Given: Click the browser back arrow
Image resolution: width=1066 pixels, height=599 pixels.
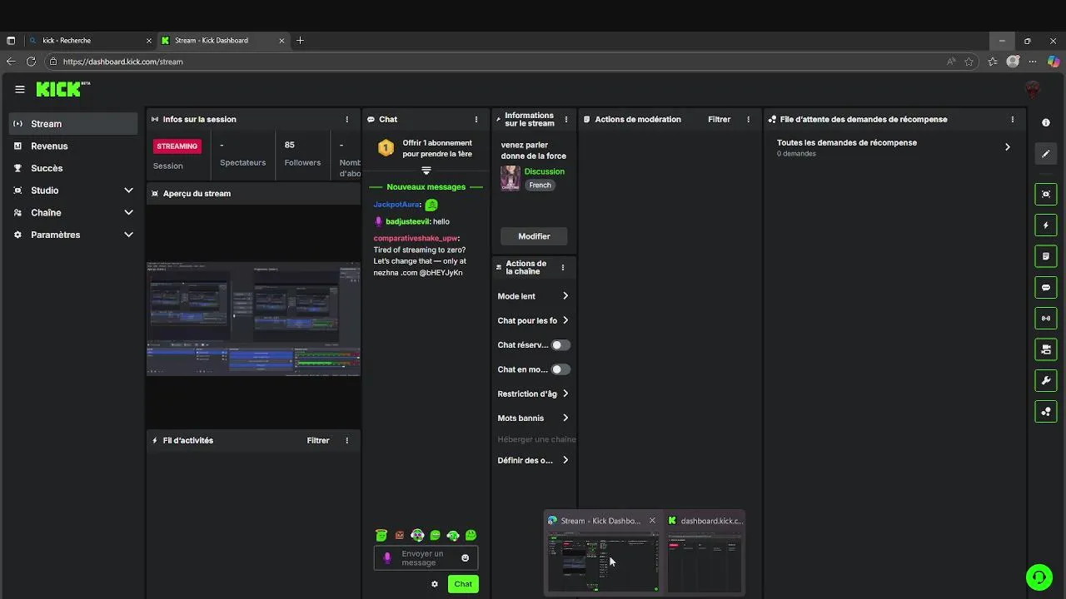Looking at the screenshot, I should point(11,62).
